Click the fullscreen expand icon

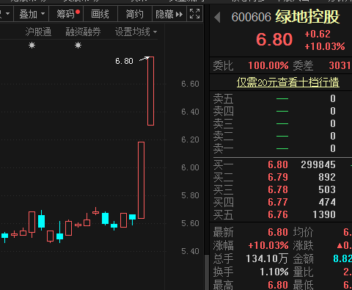point(195,14)
